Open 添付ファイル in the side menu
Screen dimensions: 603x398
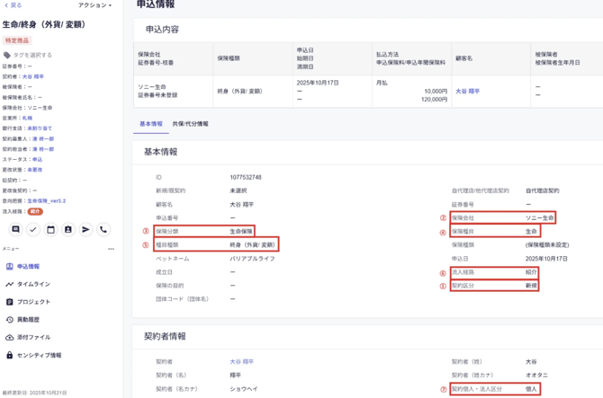(33, 338)
